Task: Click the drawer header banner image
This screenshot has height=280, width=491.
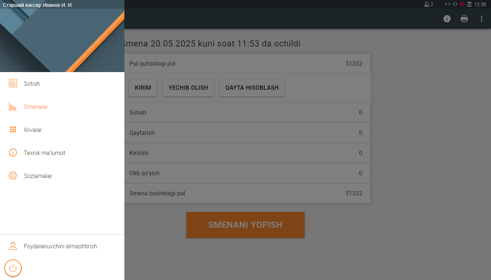Action: pyautogui.click(x=62, y=36)
